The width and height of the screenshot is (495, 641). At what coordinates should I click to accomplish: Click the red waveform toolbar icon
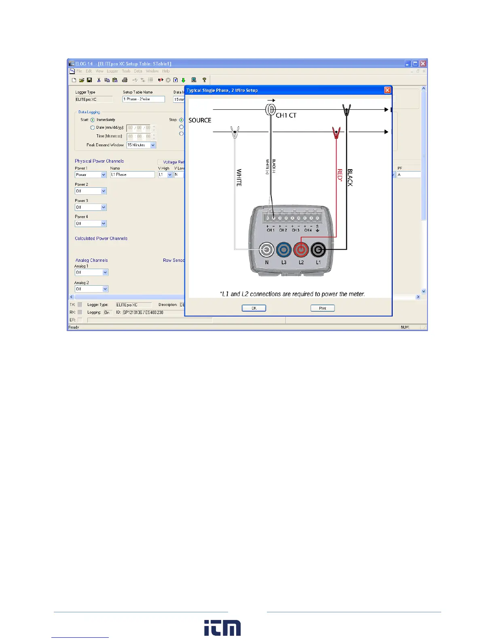161,80
